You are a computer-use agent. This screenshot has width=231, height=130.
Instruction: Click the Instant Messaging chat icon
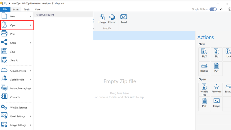[4, 88]
